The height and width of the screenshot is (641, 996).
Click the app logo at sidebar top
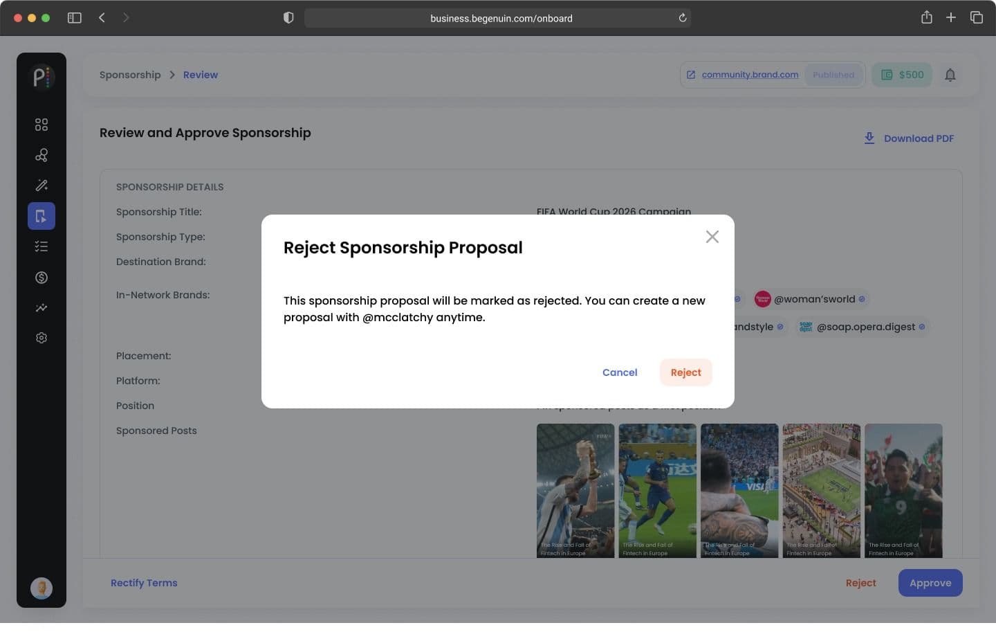pos(41,77)
